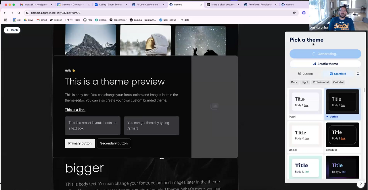Search themes with the magnifier icon
Image resolution: width=368 pixels, height=190 pixels.
pyautogui.click(x=358, y=74)
